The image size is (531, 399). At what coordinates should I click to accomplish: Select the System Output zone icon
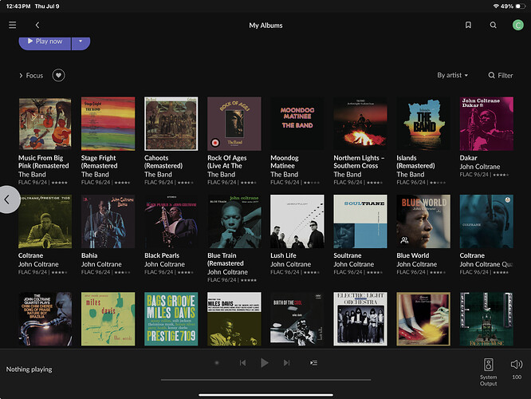(x=488, y=365)
